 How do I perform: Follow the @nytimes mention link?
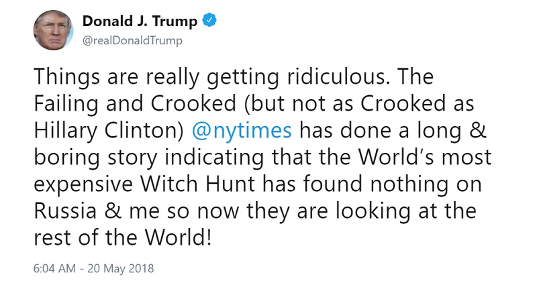[x=242, y=131]
